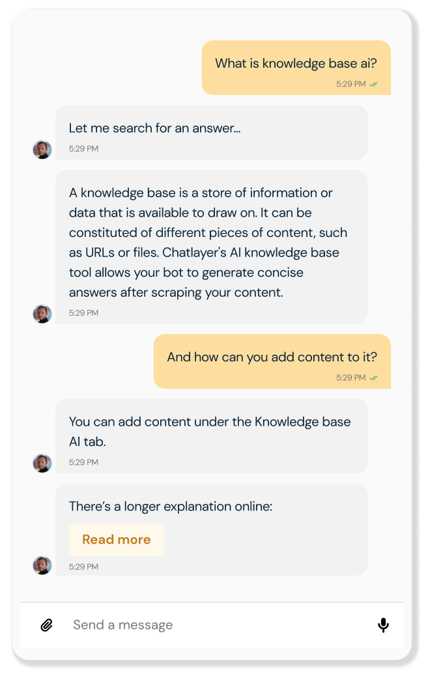Click the timestamp below the Read more button
The image size is (428, 677).
[83, 567]
